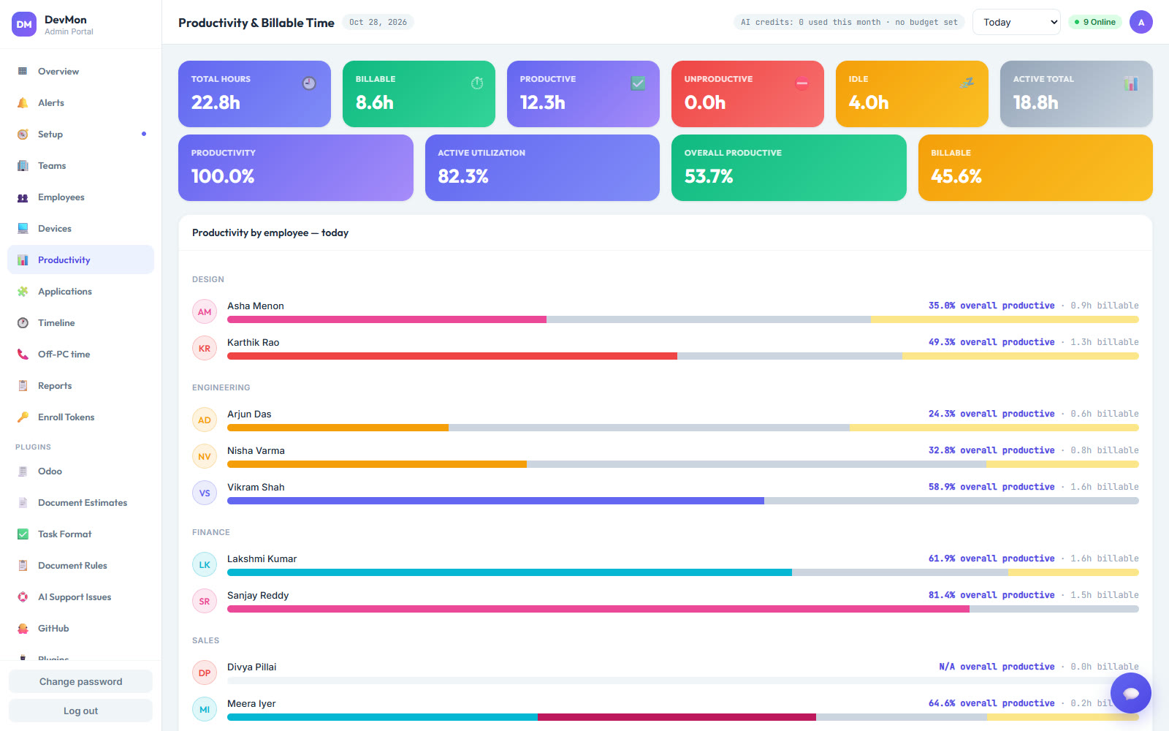
Task: Open the user avatar A menu
Action: pyautogui.click(x=1141, y=22)
